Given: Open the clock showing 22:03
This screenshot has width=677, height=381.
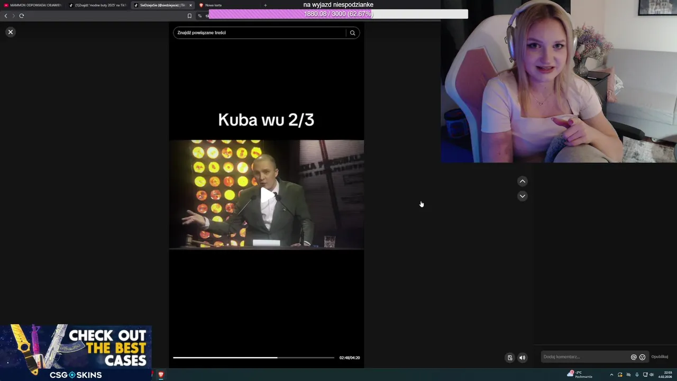Looking at the screenshot, I should point(665,375).
